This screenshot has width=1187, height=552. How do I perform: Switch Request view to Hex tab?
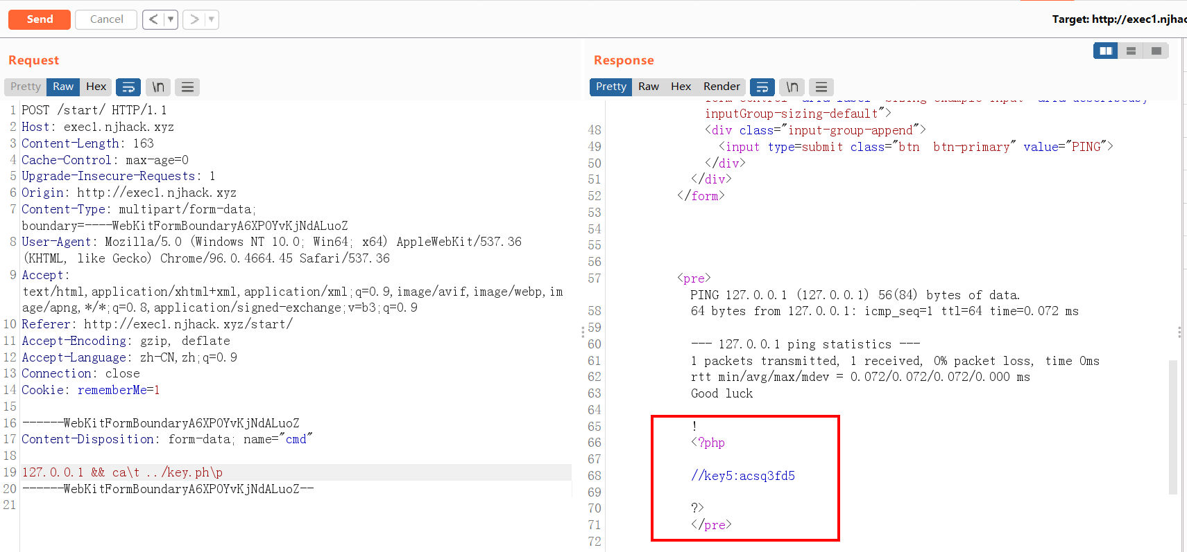[96, 87]
